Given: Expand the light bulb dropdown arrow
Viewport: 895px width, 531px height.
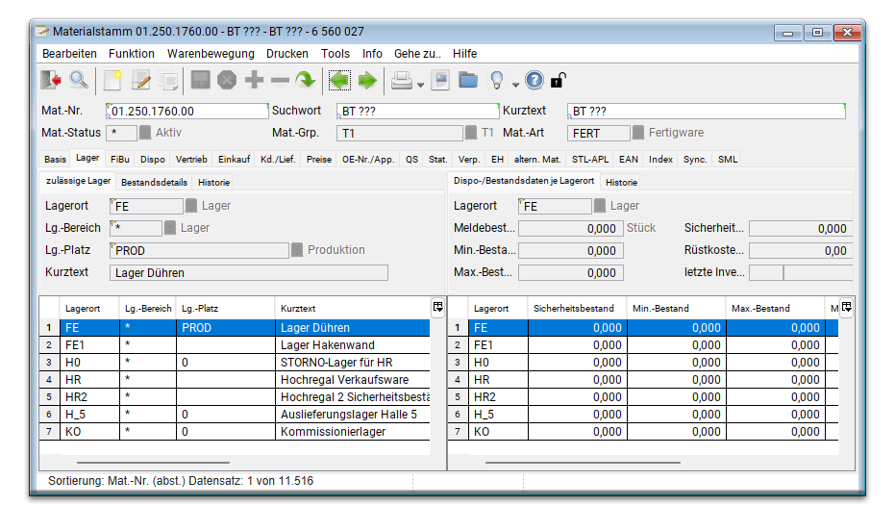Looking at the screenshot, I should [x=515, y=85].
